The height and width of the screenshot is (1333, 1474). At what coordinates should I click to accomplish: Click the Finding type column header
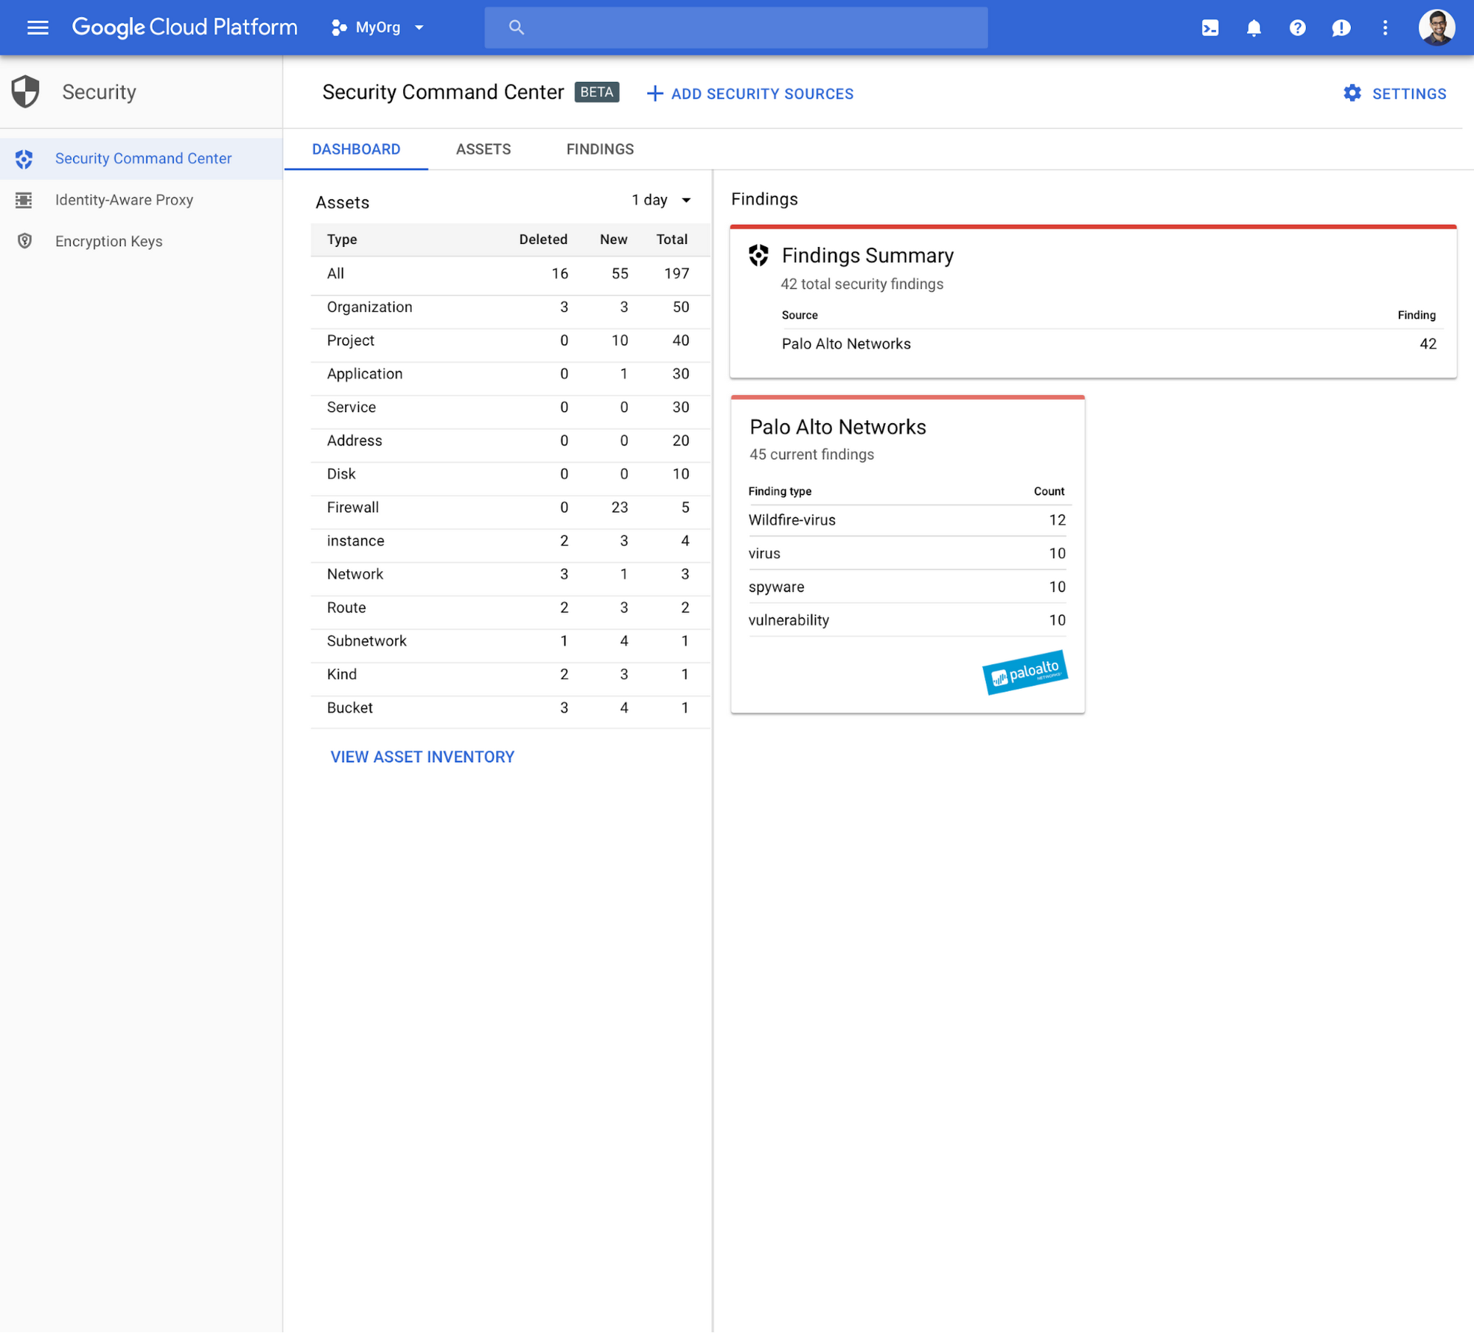[780, 491]
